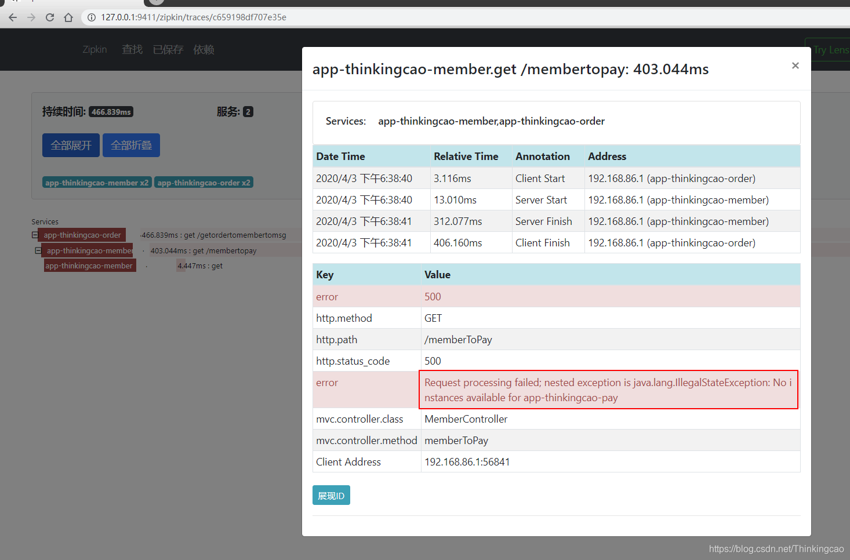This screenshot has width=850, height=560.
Task: Click the GET value cell
Action: click(611, 318)
